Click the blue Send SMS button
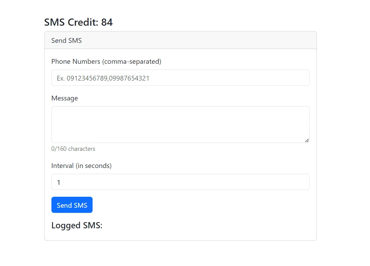Screen dimensions: 370x266 tap(72, 205)
